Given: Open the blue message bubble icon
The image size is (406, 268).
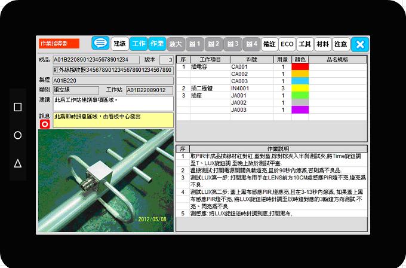Looking at the screenshot, I should [100, 43].
